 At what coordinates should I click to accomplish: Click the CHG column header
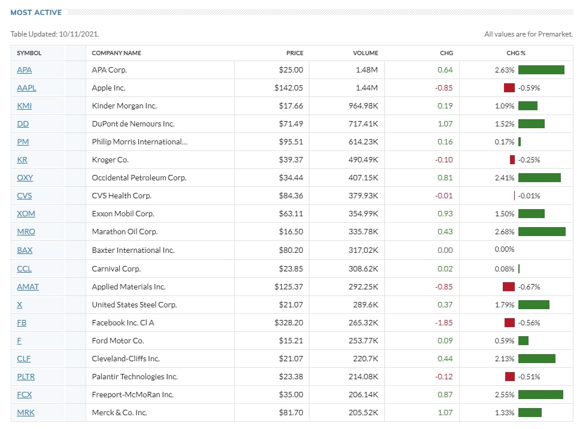pyautogui.click(x=447, y=53)
